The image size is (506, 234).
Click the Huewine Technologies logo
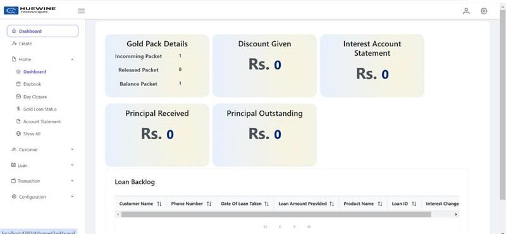pyautogui.click(x=30, y=10)
